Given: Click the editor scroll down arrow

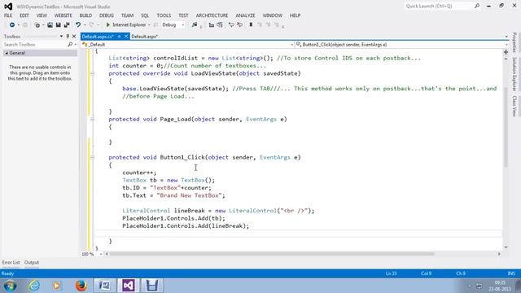Looking at the screenshot, I should [x=506, y=247].
